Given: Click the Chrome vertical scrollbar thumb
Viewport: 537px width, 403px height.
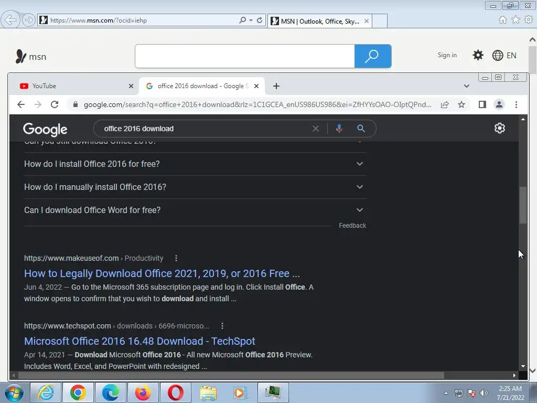Looking at the screenshot, I should point(523,205).
